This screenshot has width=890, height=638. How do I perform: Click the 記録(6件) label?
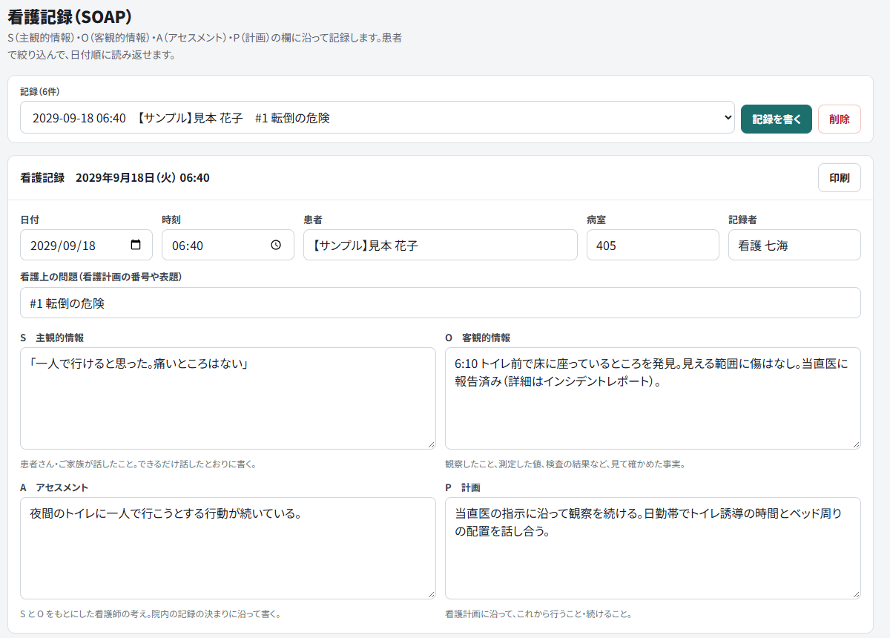click(39, 91)
